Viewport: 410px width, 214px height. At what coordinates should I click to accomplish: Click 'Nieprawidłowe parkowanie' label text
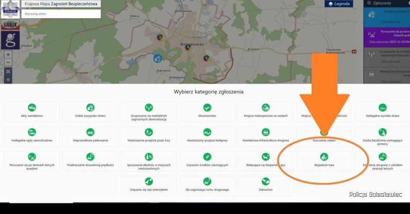[91, 140]
